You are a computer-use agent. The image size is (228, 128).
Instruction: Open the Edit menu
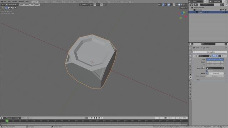[x=9, y=1]
